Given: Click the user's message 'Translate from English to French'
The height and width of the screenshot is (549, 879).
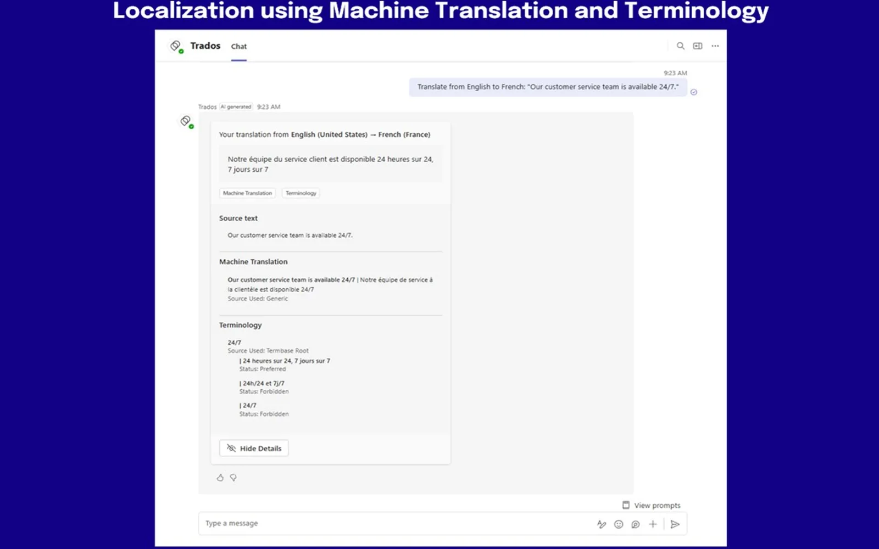Looking at the screenshot, I should pos(548,87).
